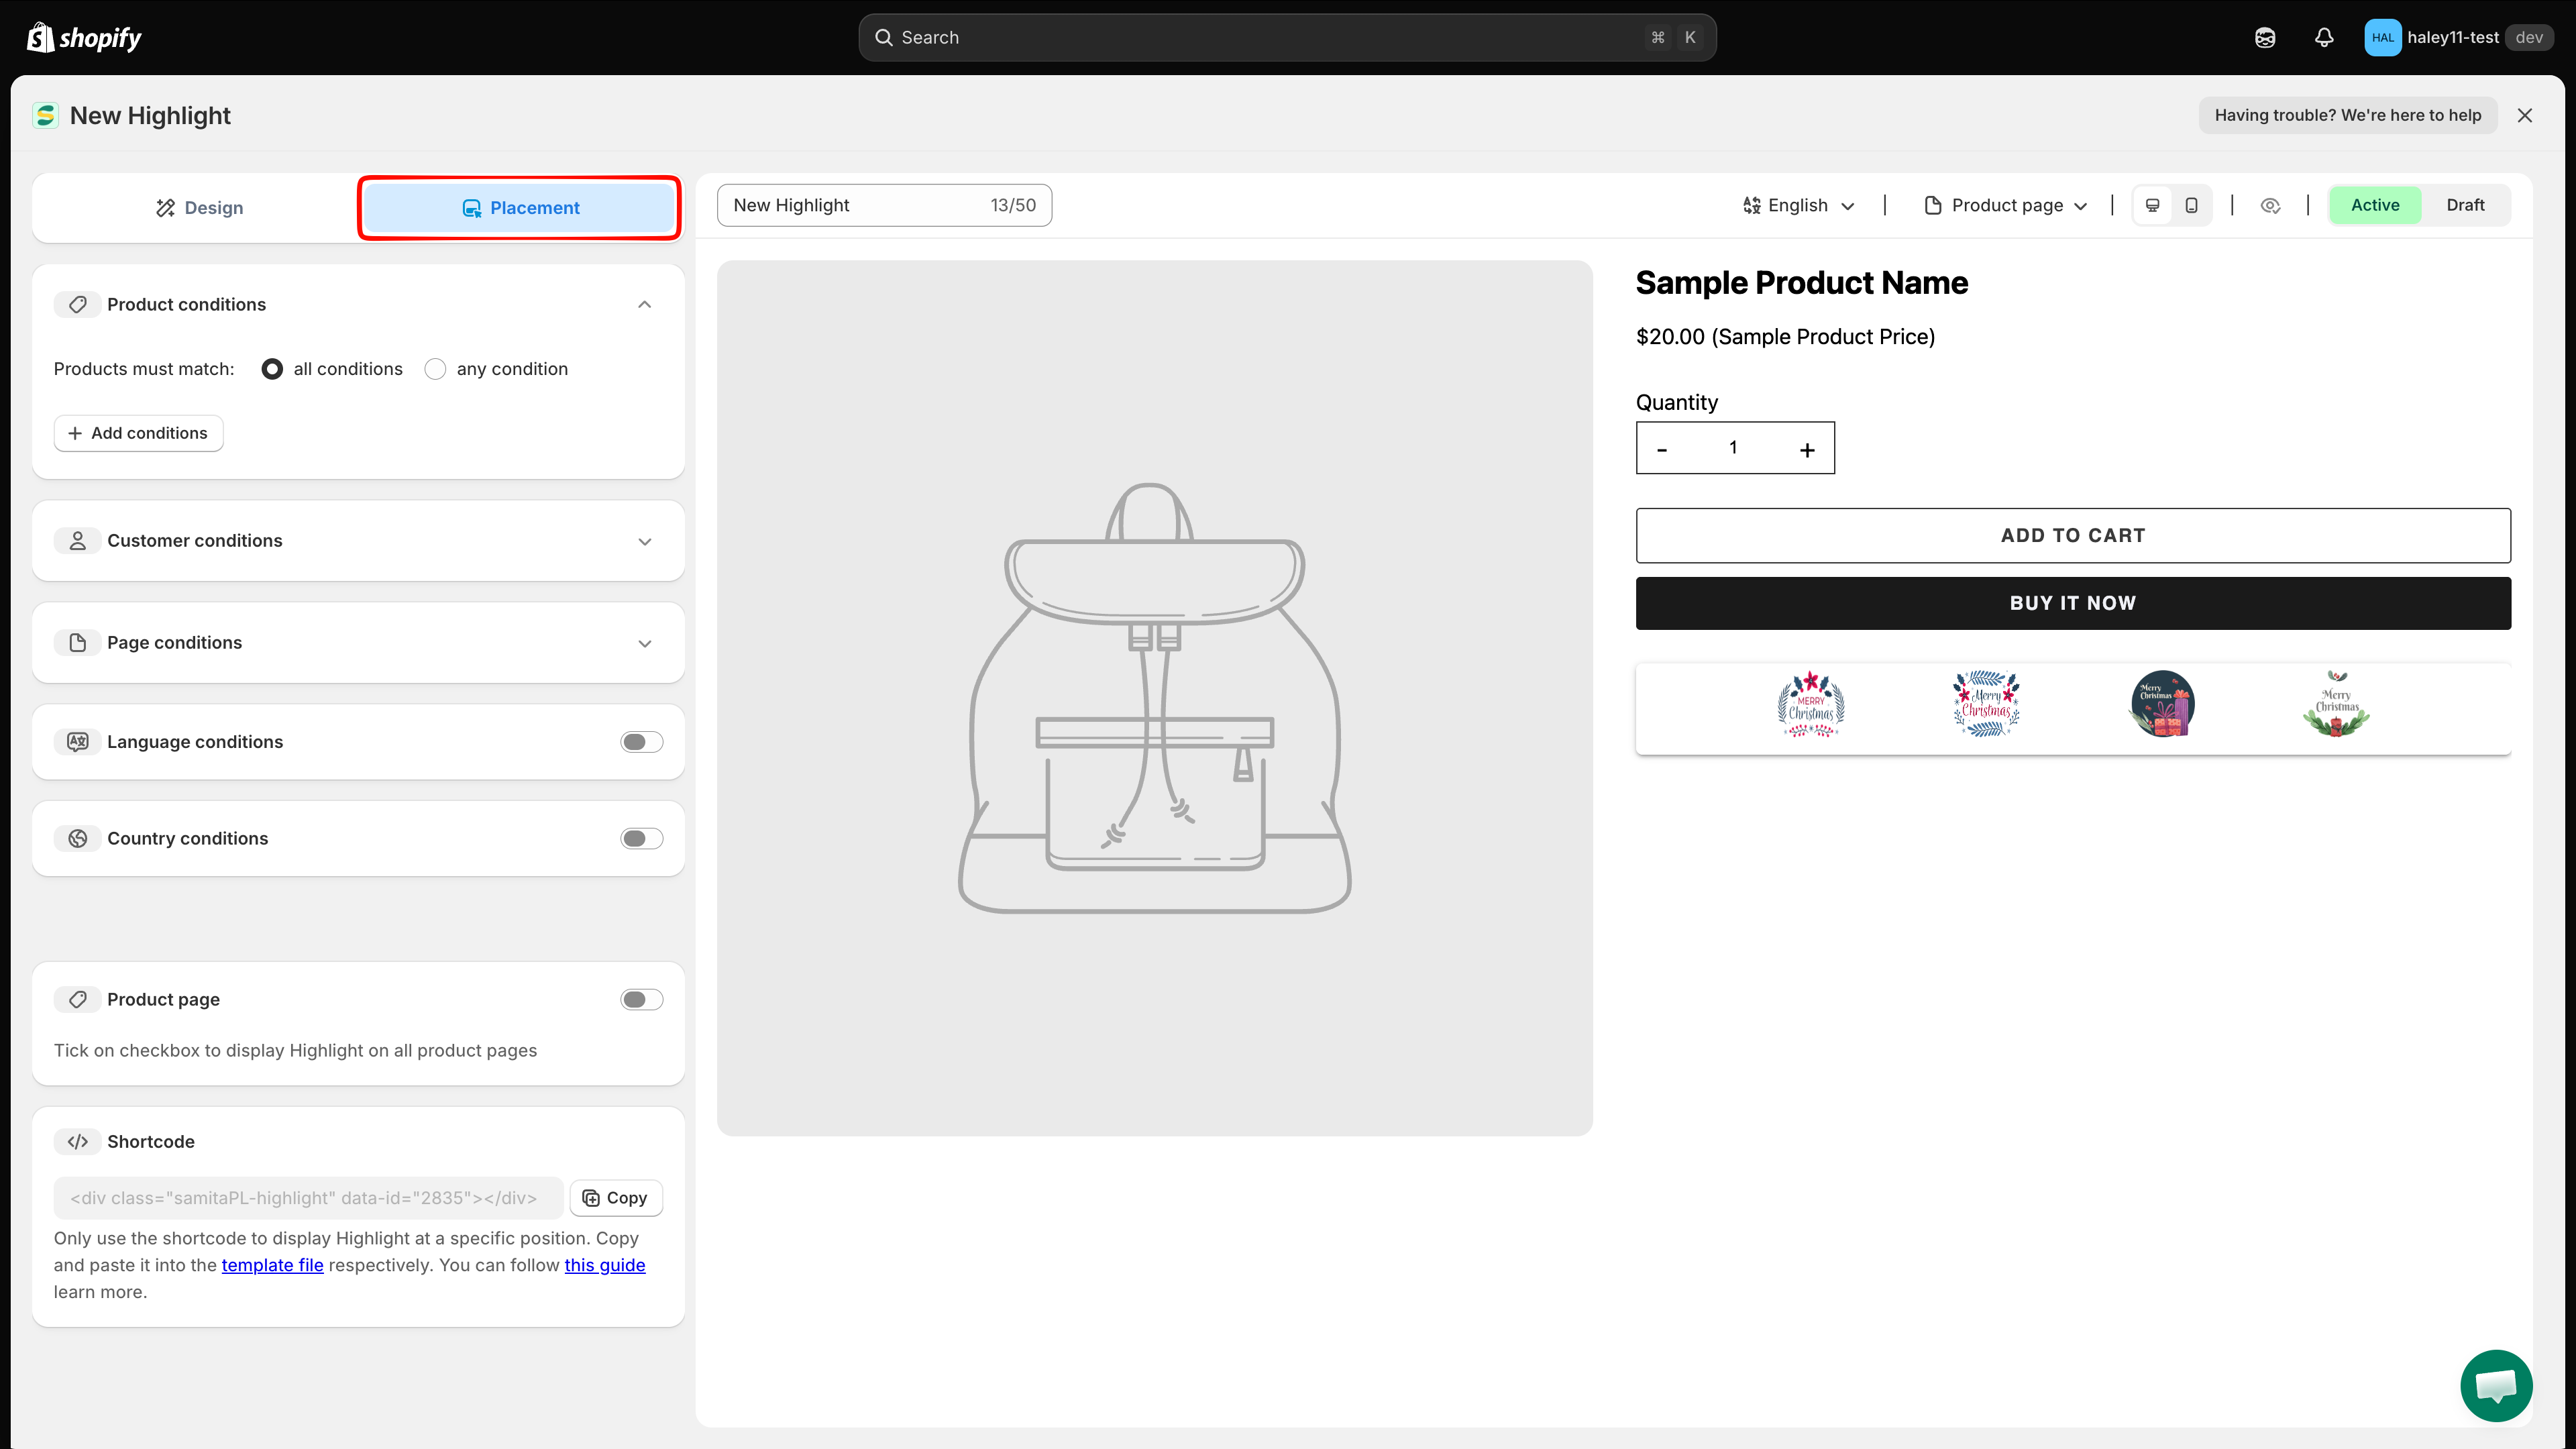Open the Sidekick assistant icon
Viewport: 2576px width, 1449px height.
point(2265,38)
